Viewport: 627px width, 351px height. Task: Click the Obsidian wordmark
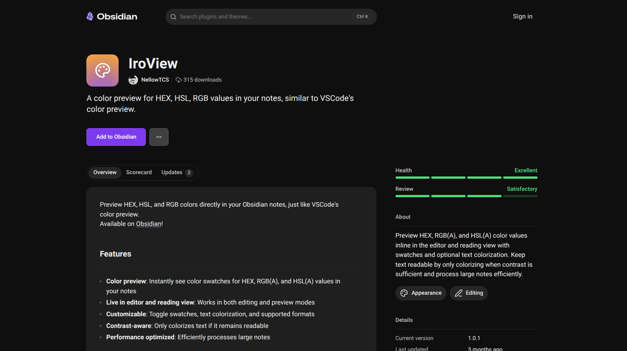(117, 17)
